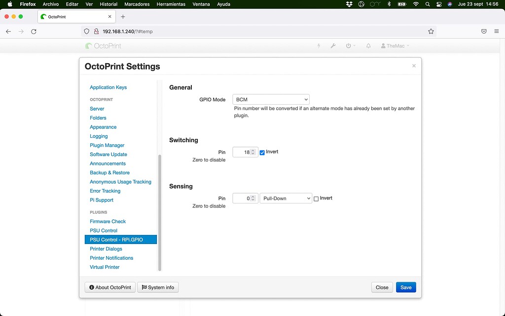Click the OctoPrint logo in the header
This screenshot has height=316, width=505.
point(102,45)
